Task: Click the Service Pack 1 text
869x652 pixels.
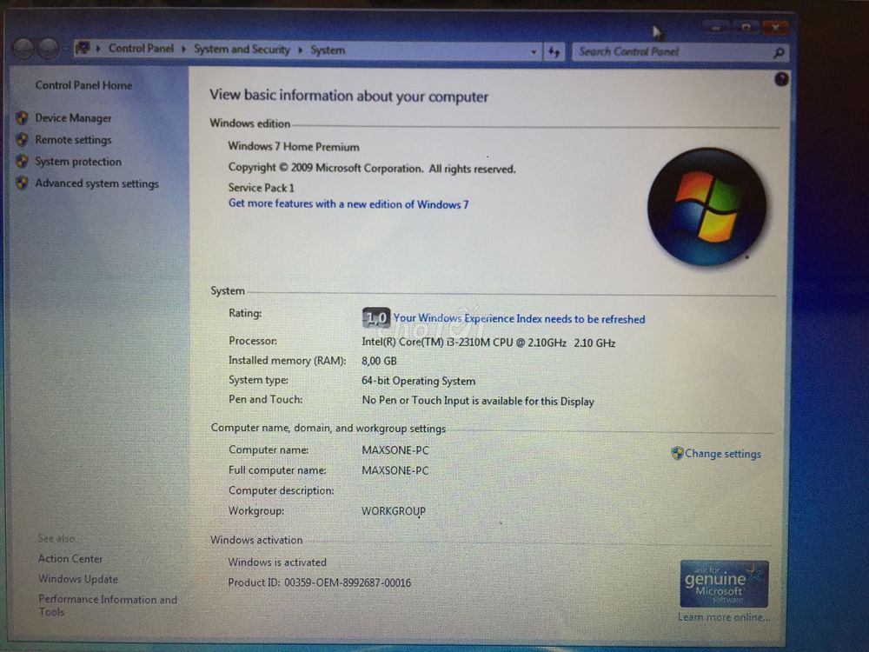Action: 261,188
